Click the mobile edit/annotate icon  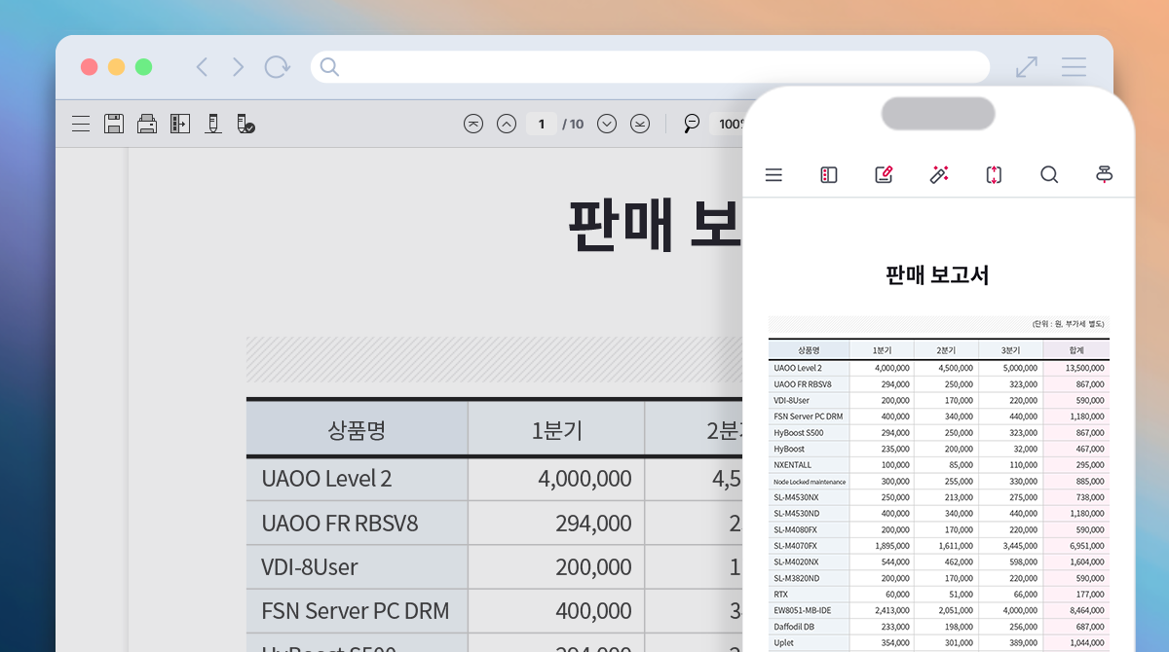(884, 175)
